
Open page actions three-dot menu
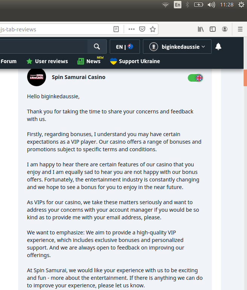click(131, 29)
